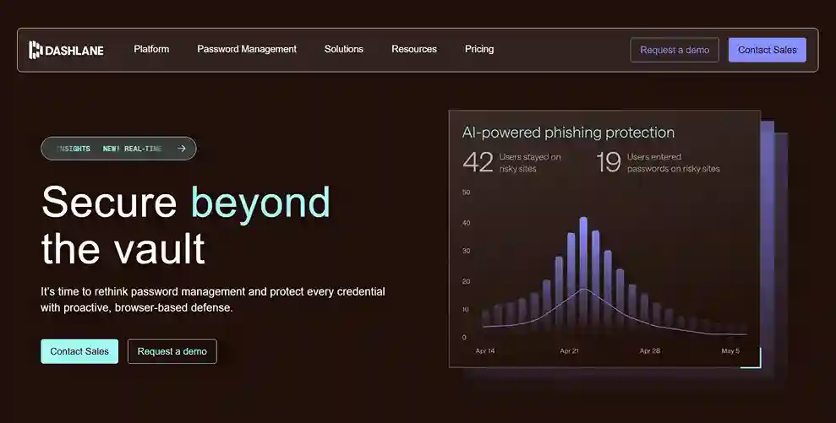Open the Password Management menu
836x423 pixels.
point(247,49)
